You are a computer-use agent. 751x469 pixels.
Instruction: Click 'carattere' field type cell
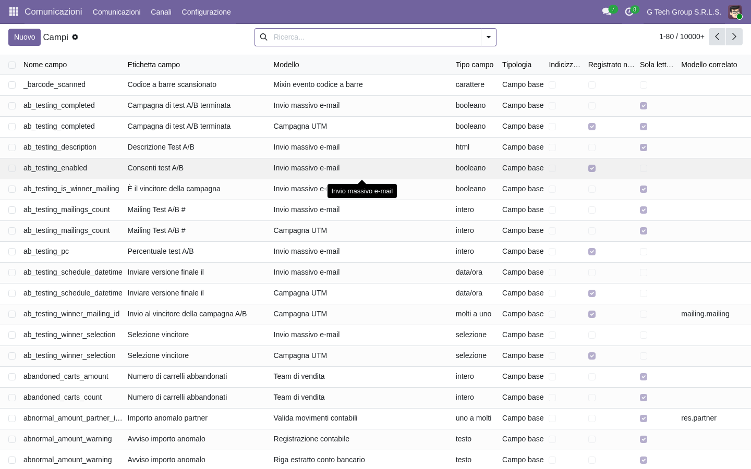(470, 84)
